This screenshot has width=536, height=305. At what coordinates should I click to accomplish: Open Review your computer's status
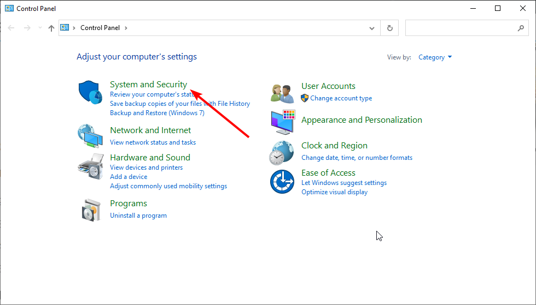tap(153, 94)
